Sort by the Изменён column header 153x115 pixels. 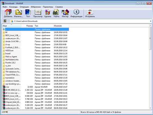point(61,26)
